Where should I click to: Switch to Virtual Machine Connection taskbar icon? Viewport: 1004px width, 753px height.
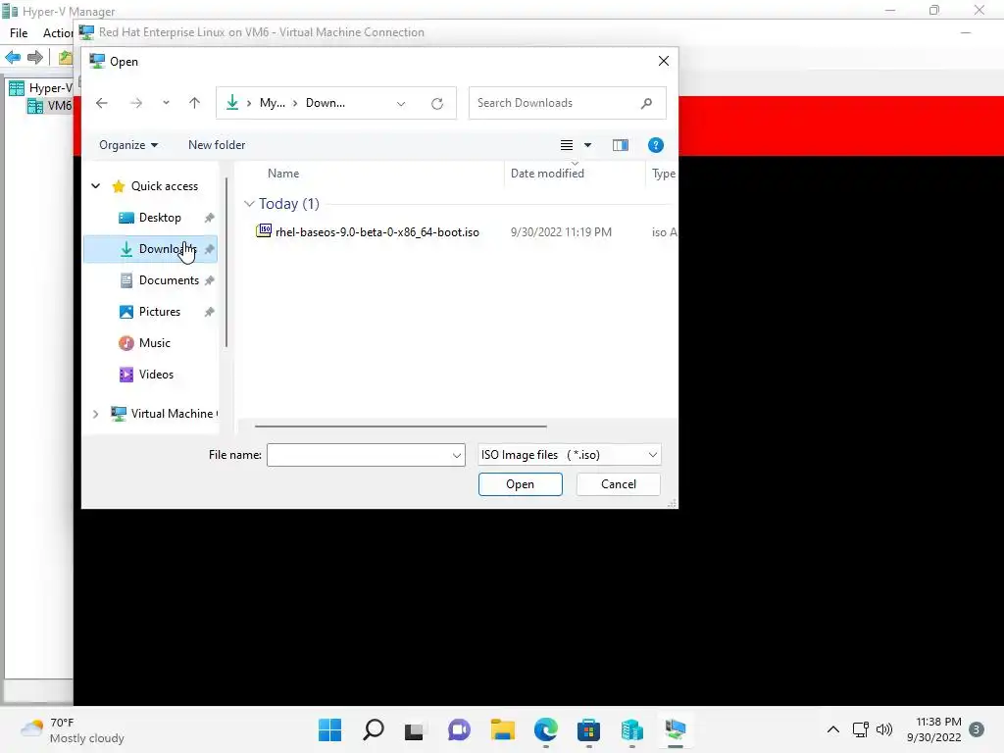(x=675, y=729)
